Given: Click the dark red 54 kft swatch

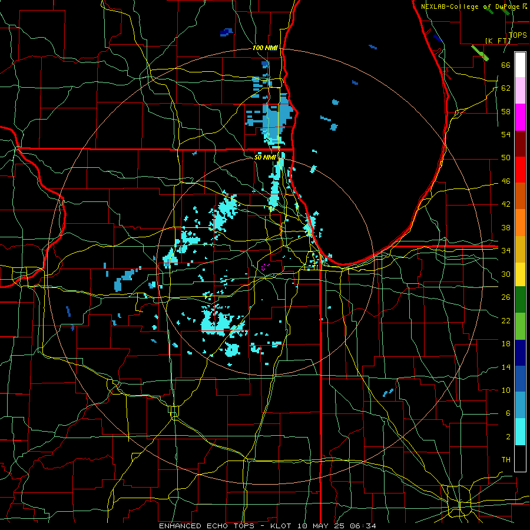Looking at the screenshot, I should [x=520, y=144].
